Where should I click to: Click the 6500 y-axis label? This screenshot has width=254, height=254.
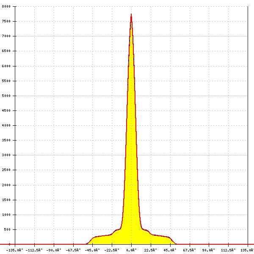(x=6, y=51)
